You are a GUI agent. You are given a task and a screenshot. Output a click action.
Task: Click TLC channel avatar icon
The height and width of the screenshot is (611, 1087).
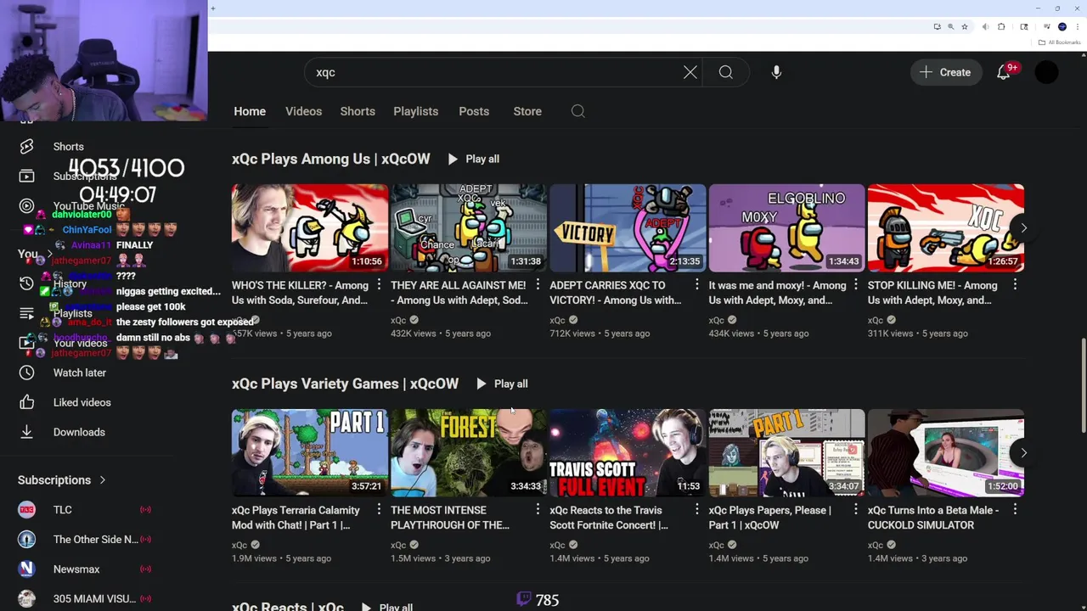(x=26, y=510)
